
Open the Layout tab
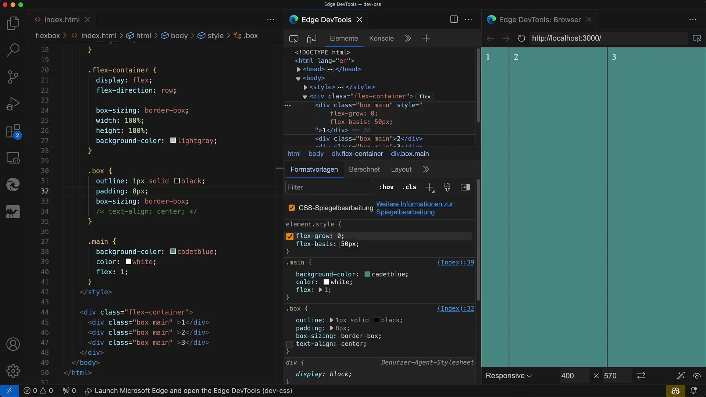401,169
